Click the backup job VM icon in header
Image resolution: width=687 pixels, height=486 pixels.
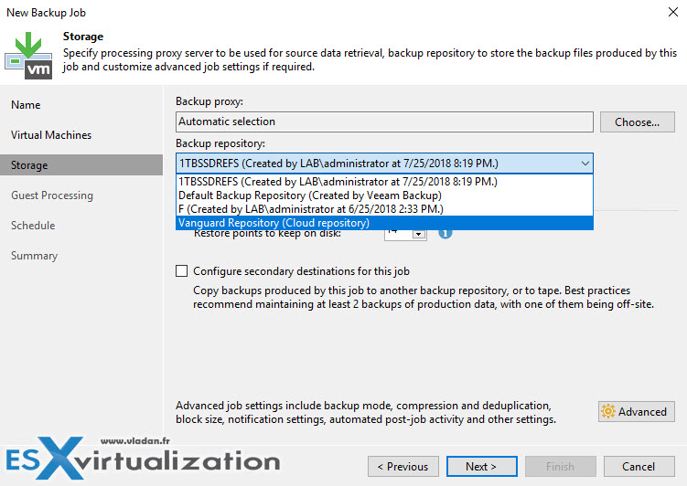pos(28,56)
